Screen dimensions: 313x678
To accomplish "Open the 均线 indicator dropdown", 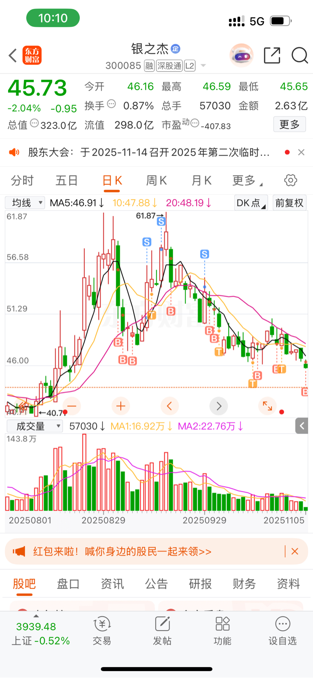I will (25, 203).
